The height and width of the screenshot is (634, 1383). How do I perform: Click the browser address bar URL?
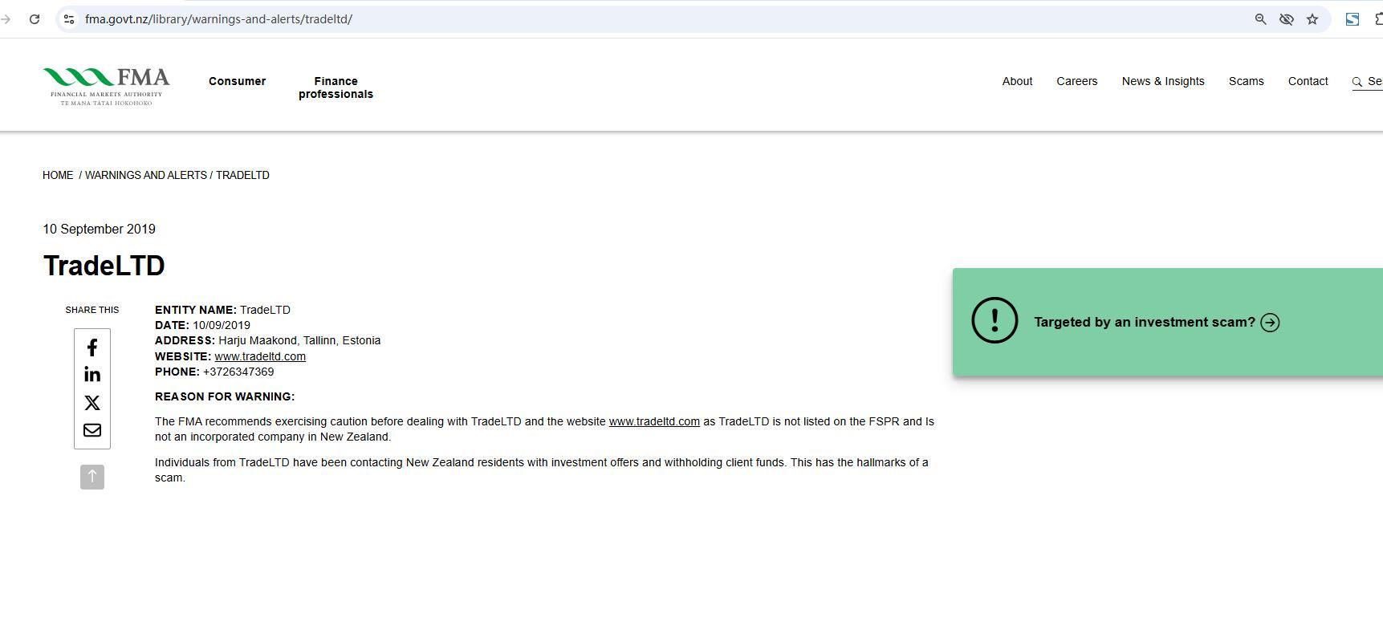click(218, 19)
